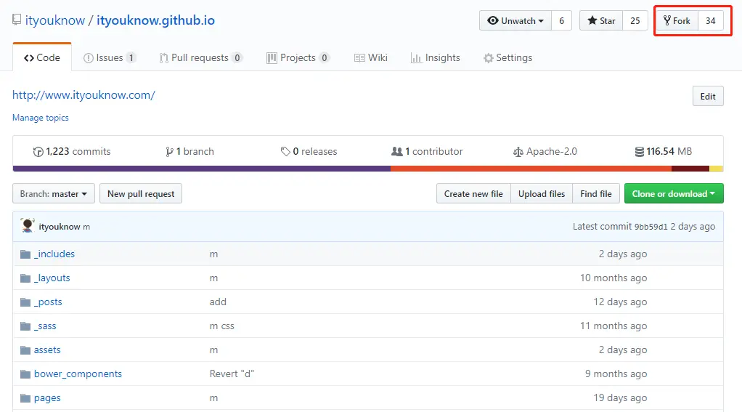
Task: Open the _layouts folder
Action: tap(52, 278)
